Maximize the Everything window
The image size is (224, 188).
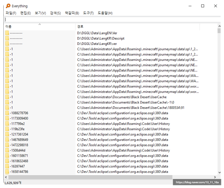coord(203,6)
